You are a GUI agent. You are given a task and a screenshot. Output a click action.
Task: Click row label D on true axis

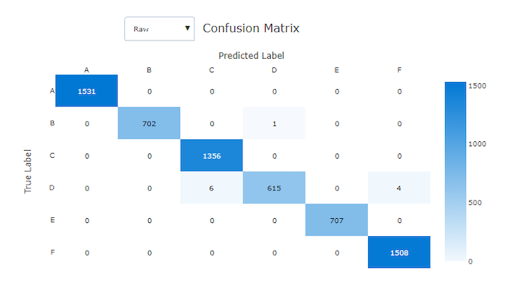(52, 188)
